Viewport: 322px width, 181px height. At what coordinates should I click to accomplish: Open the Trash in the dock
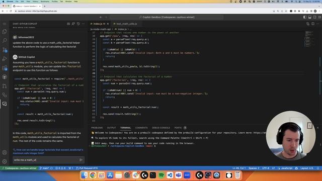(x=237, y=175)
